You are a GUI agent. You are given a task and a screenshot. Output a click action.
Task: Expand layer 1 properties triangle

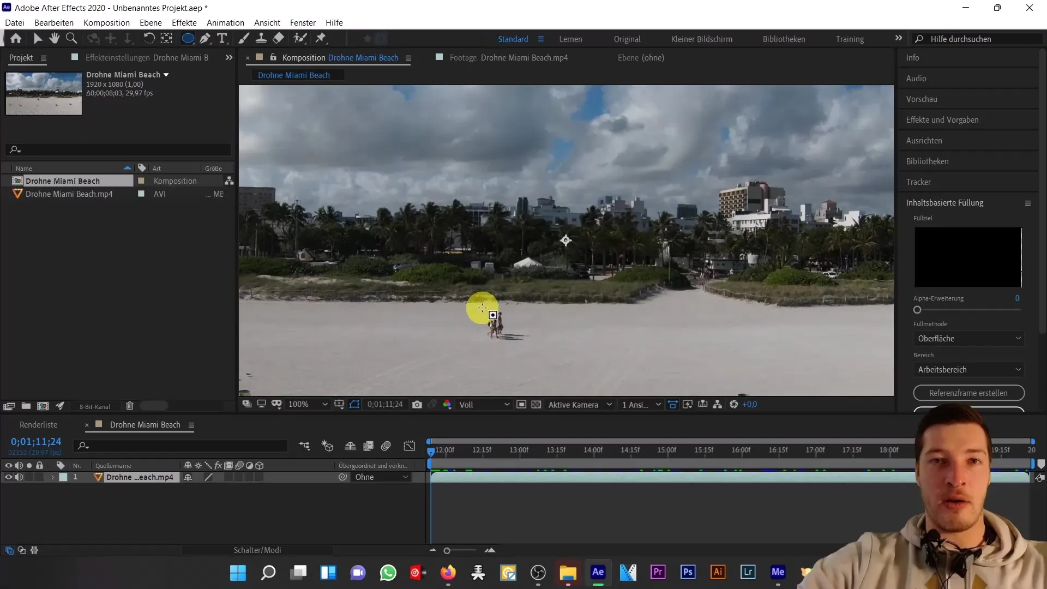[x=53, y=477]
